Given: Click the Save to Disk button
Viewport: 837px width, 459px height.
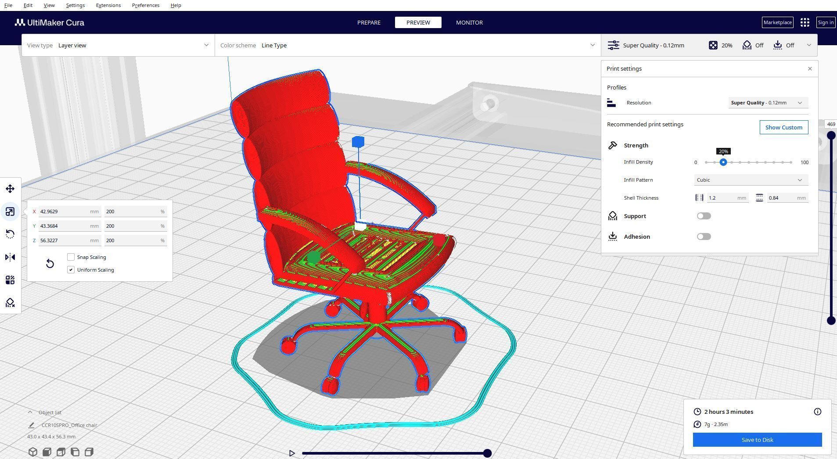Looking at the screenshot, I should point(757,440).
